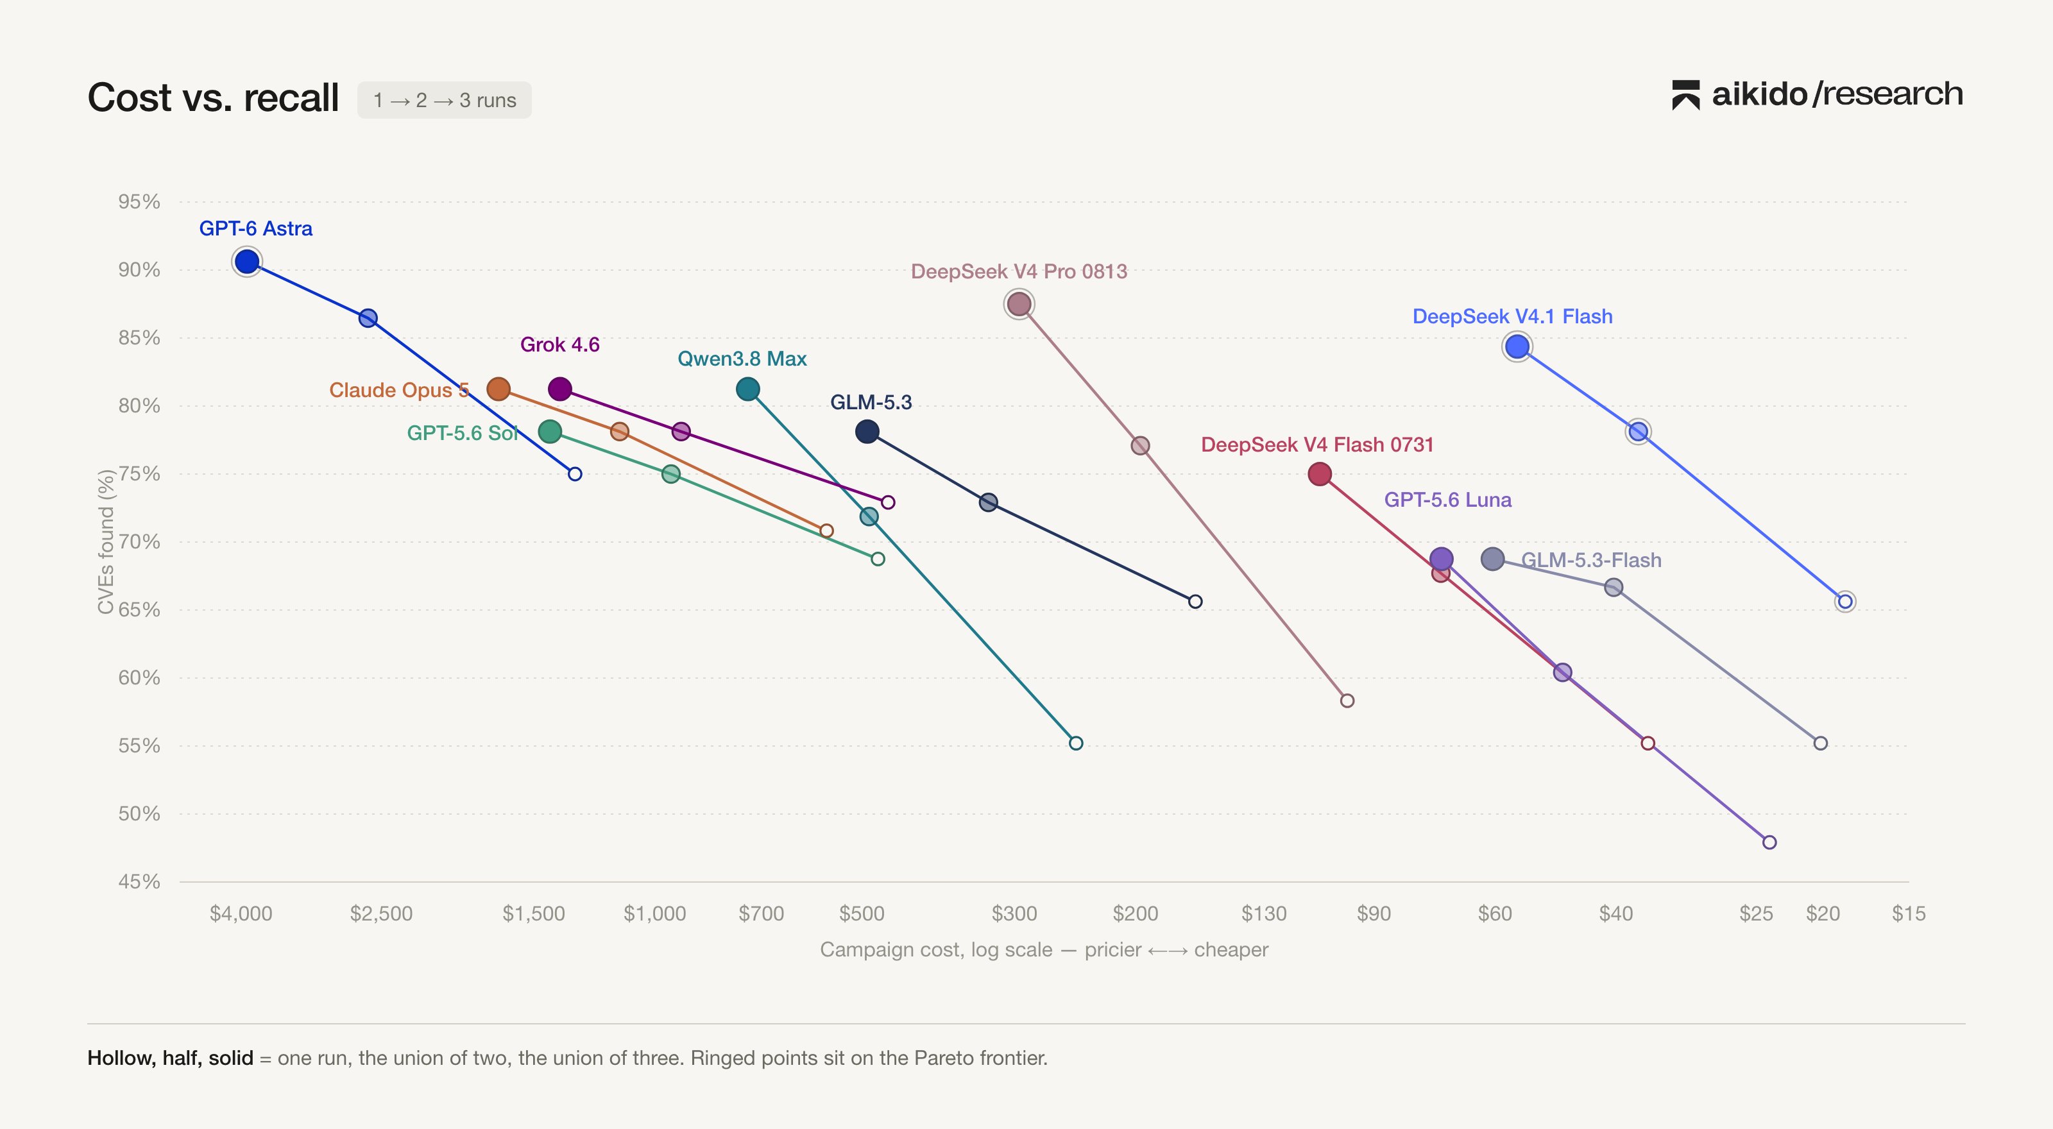Image resolution: width=2053 pixels, height=1129 pixels.
Task: Select the solid DeepSeek V4 Flash 0731 point
Action: (1320, 475)
